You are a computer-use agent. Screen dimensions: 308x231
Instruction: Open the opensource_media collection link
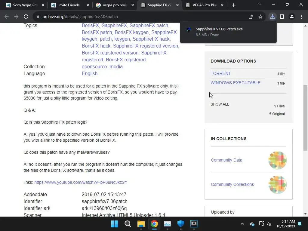(x=102, y=66)
